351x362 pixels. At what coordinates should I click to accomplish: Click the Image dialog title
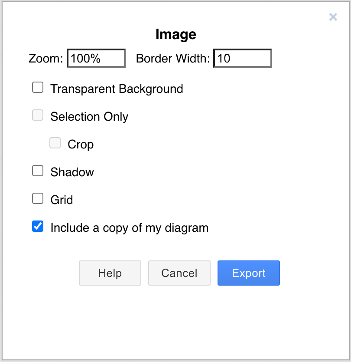(x=175, y=34)
